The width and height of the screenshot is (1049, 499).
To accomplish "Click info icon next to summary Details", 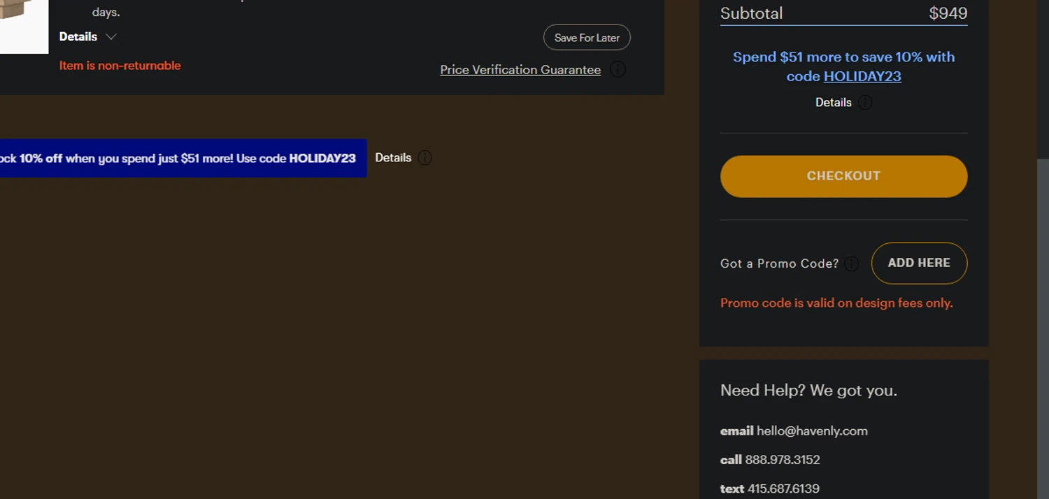I will [x=865, y=103].
